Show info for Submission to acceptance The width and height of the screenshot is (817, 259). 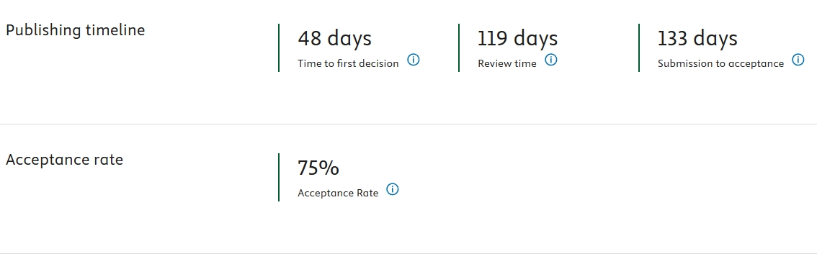coord(798,60)
